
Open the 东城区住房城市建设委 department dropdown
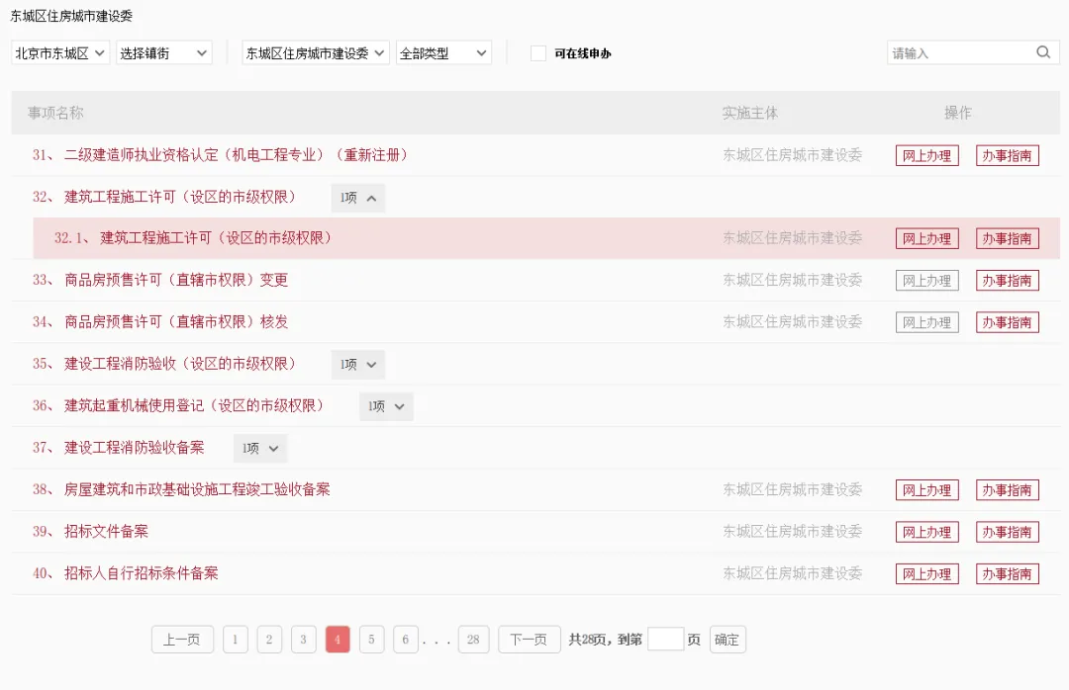(316, 53)
